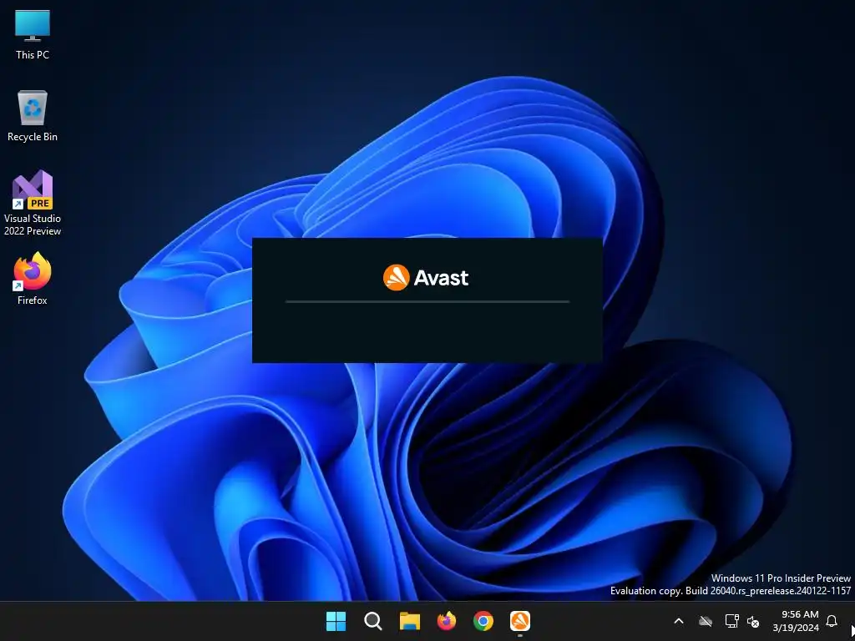Screen dimensions: 855x641
Task: Open network status tray icon
Action: (731, 621)
